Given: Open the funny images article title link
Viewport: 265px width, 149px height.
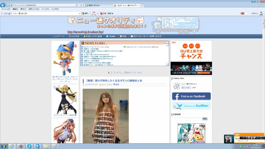Looking at the screenshot, I should point(114,81).
